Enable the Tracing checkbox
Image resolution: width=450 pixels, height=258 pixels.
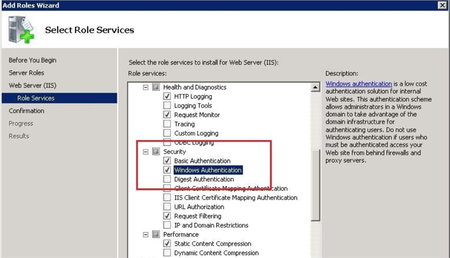(167, 124)
